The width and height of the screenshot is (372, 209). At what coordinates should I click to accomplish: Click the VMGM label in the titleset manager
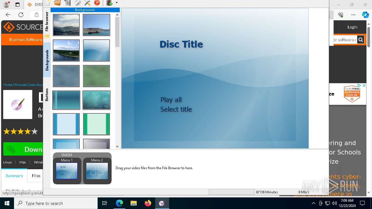tap(67, 155)
